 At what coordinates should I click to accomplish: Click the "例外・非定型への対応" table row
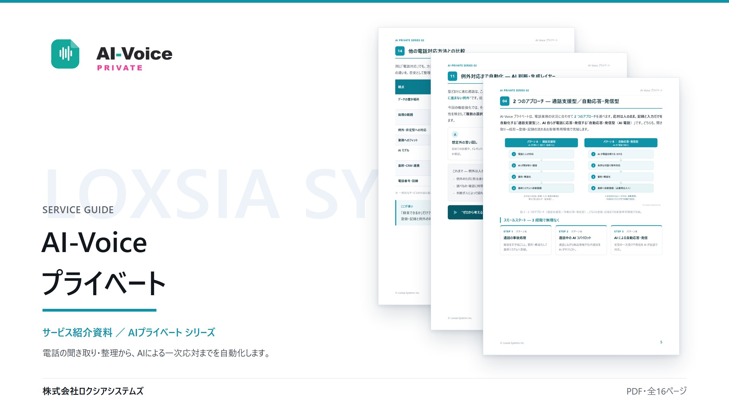[413, 130]
